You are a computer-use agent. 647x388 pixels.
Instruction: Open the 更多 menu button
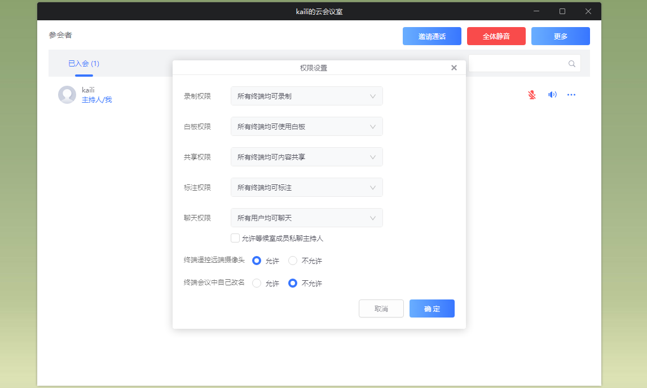[560, 36]
